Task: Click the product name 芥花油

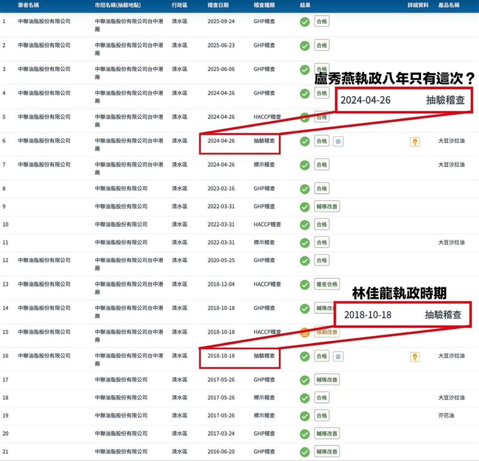Action: click(446, 416)
